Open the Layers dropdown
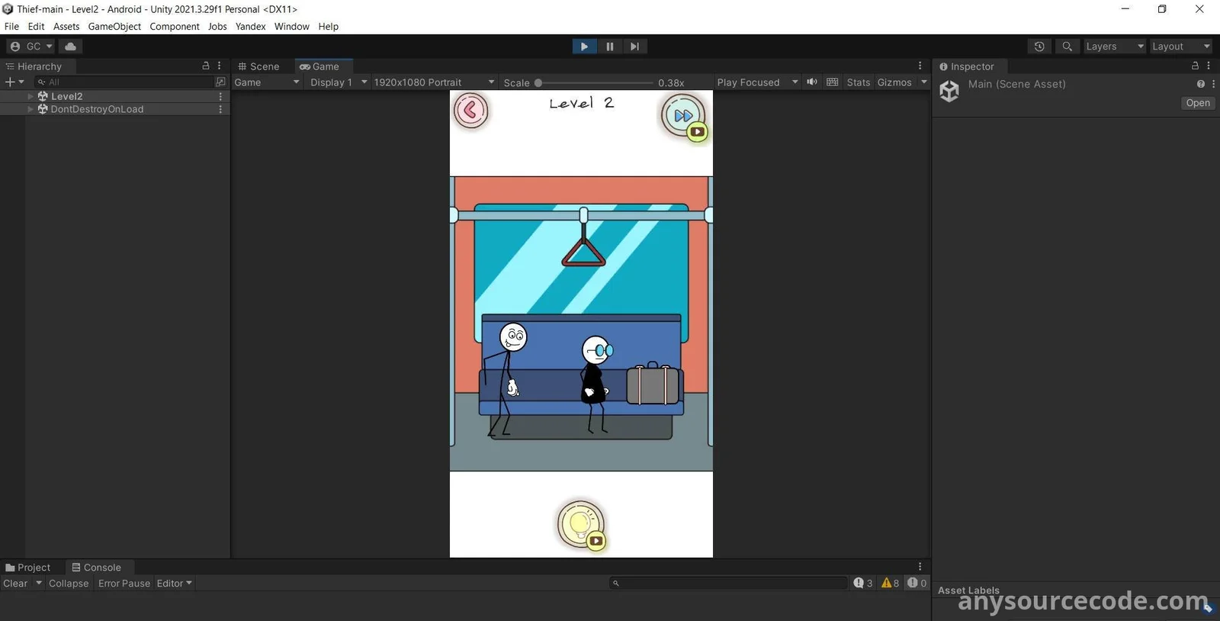 point(1114,47)
